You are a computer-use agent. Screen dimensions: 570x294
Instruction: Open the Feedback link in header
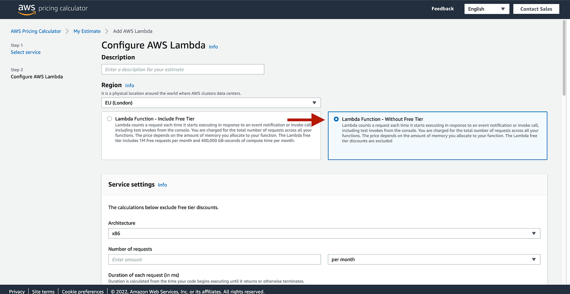click(x=443, y=9)
